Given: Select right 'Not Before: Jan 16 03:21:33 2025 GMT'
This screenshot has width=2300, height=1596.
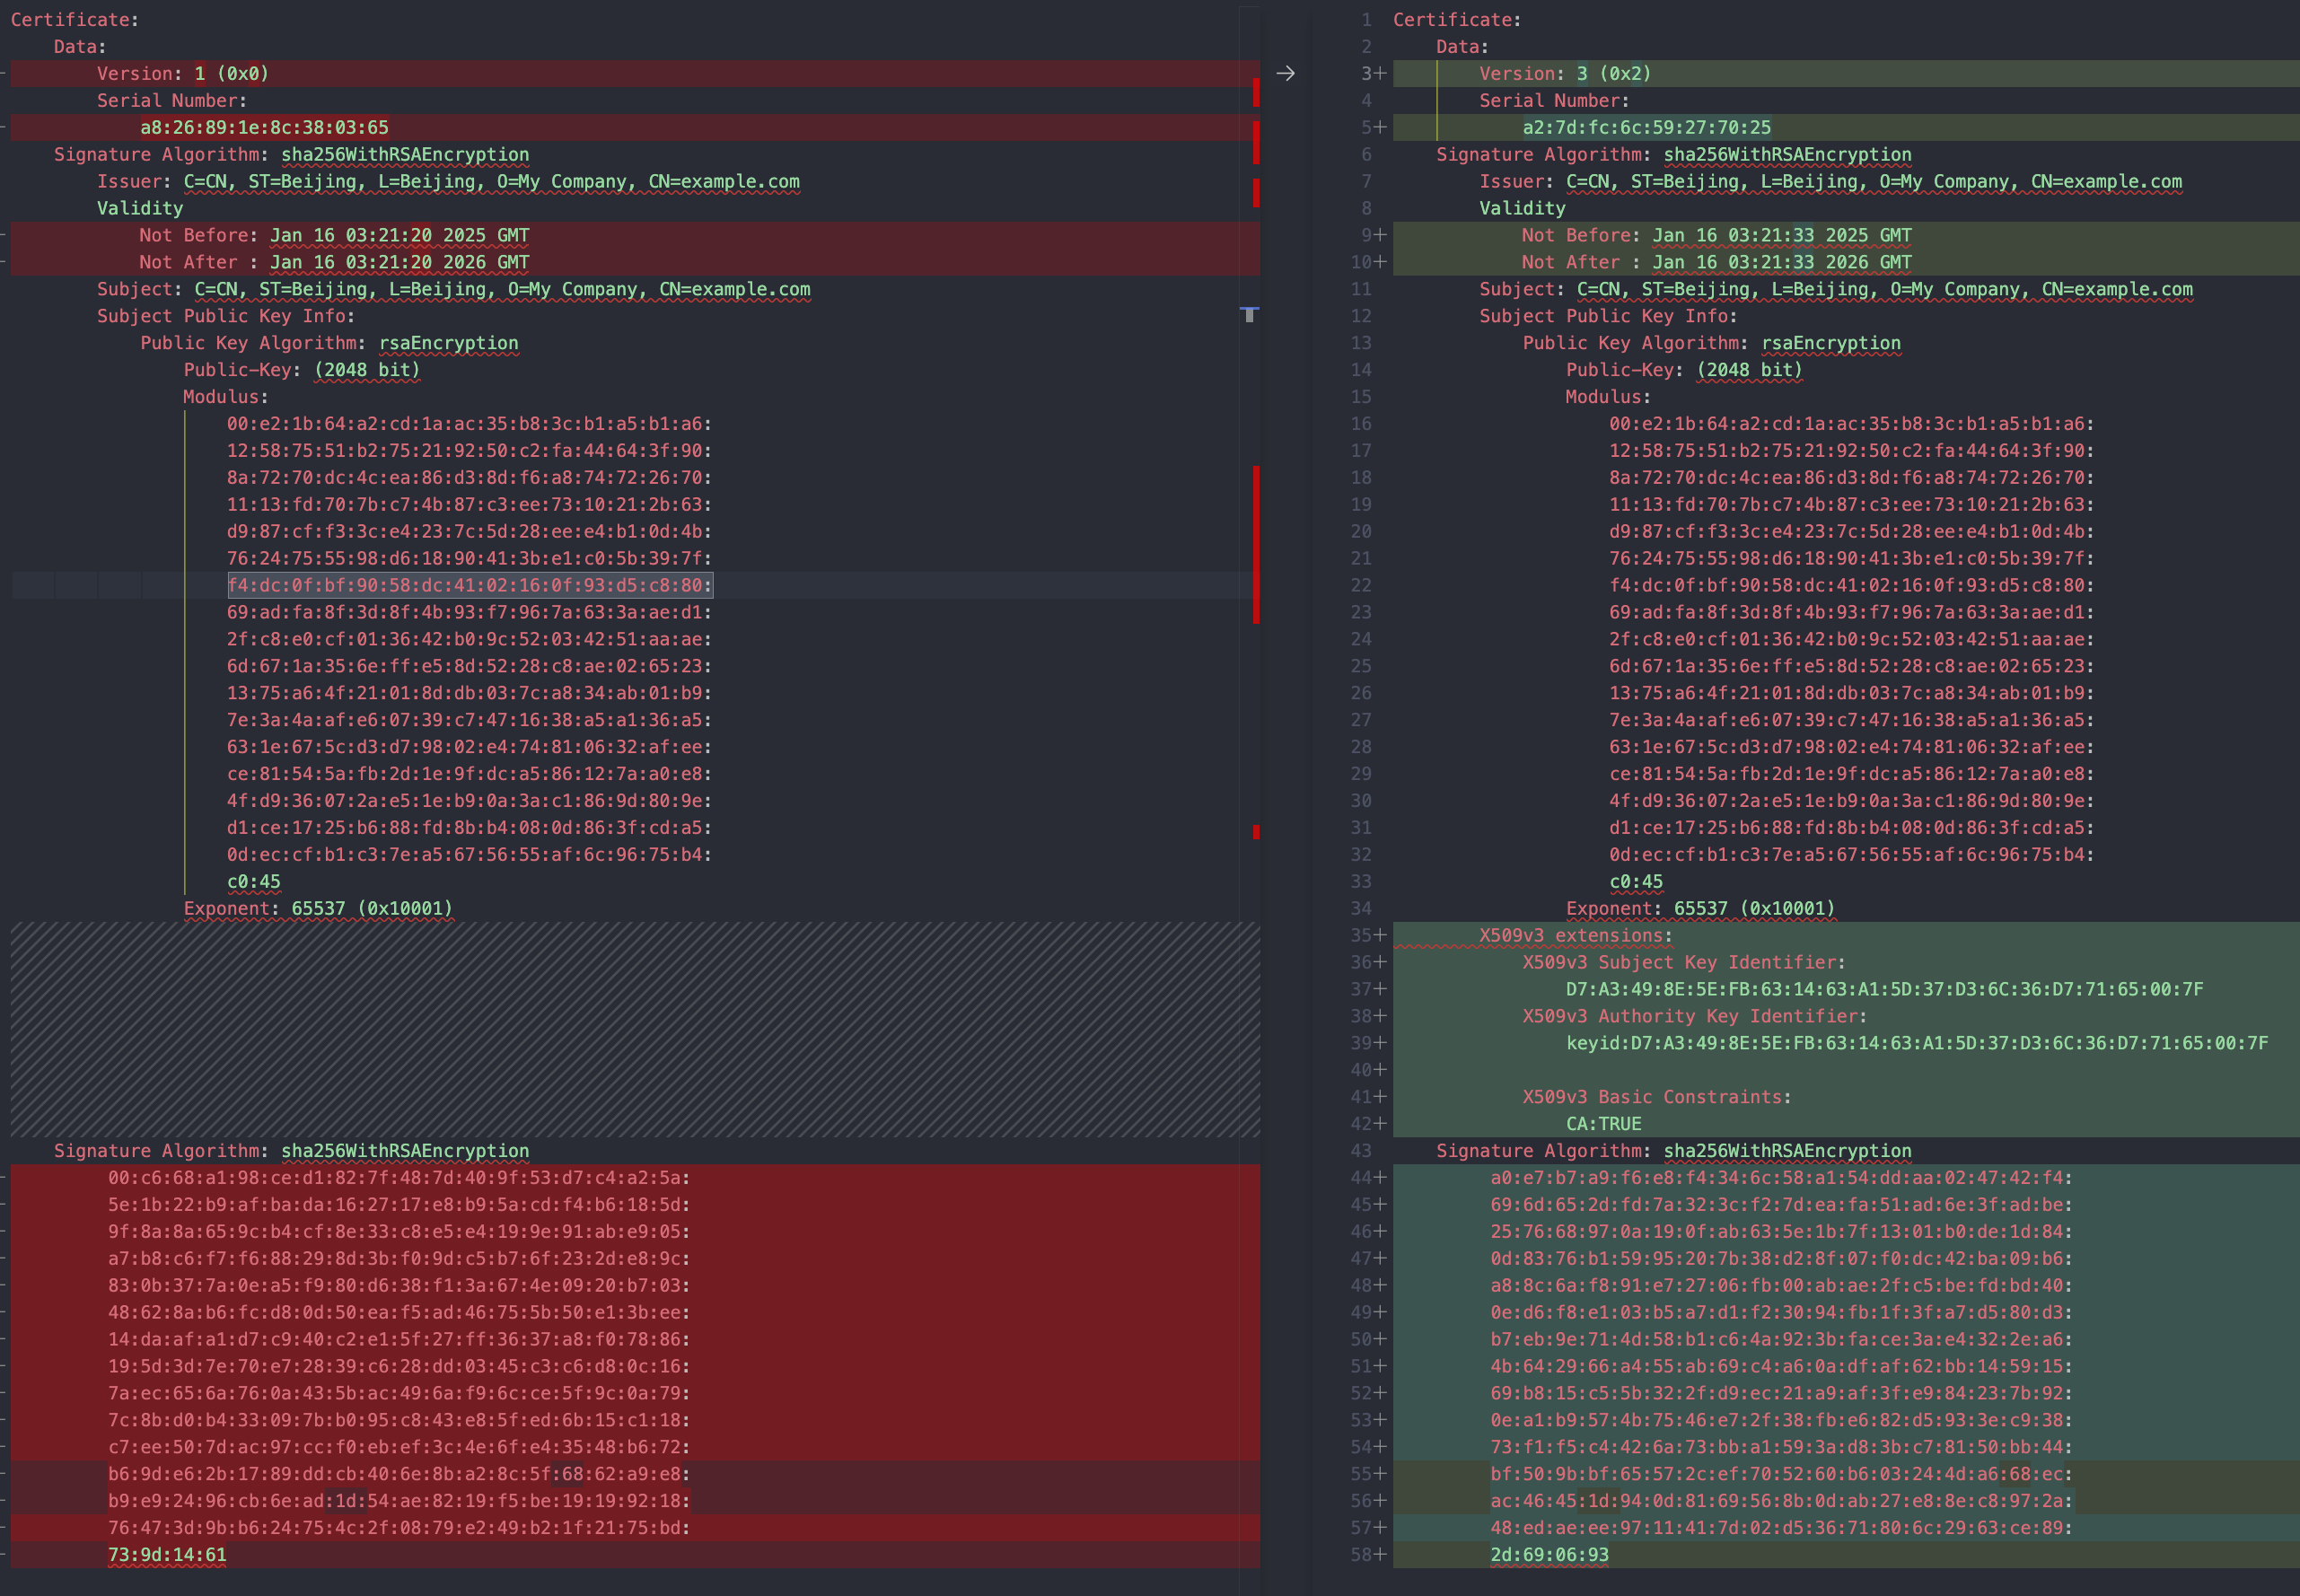Looking at the screenshot, I should [1716, 236].
